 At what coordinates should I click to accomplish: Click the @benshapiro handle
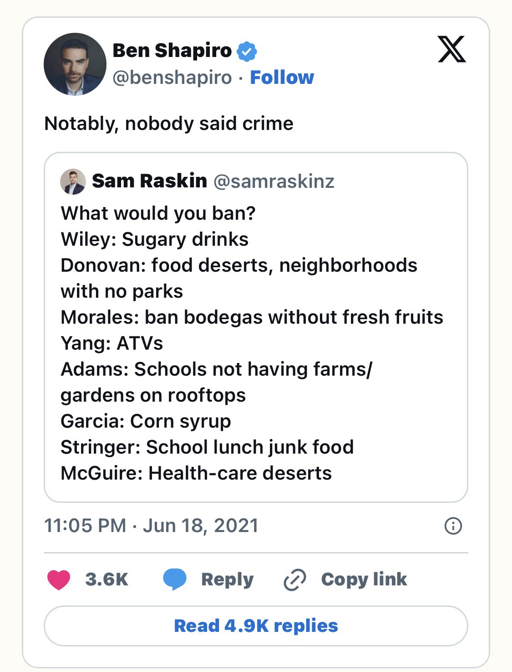pyautogui.click(x=172, y=78)
